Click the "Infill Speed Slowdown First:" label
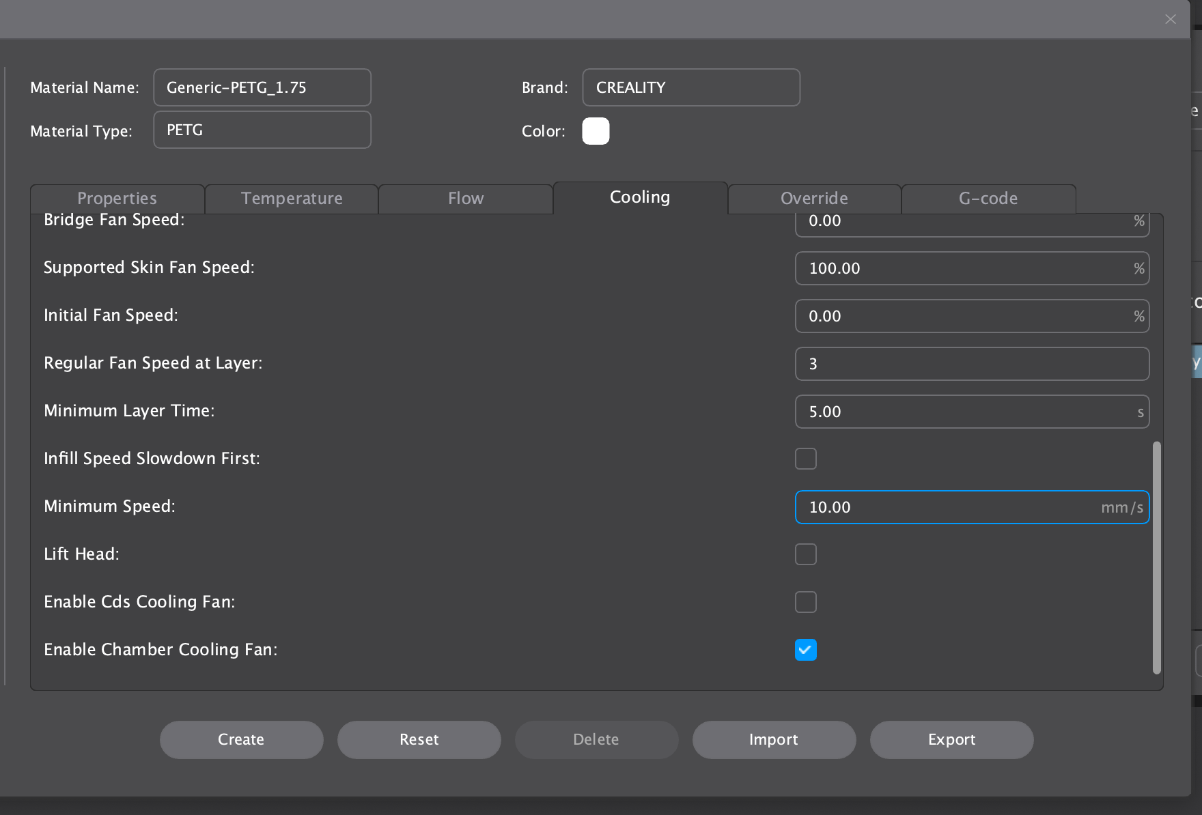1202x815 pixels. click(152, 459)
